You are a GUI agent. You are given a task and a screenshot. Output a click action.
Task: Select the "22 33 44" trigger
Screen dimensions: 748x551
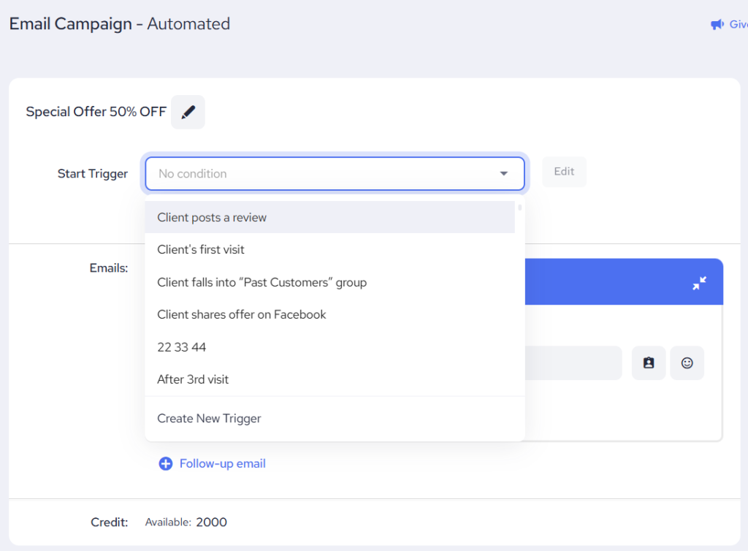point(182,347)
